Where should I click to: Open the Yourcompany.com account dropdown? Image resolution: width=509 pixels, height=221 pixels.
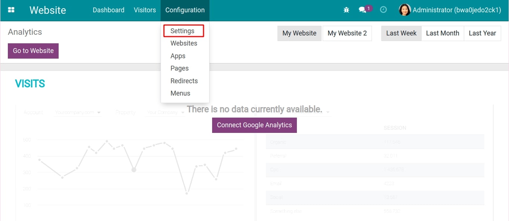(78, 112)
